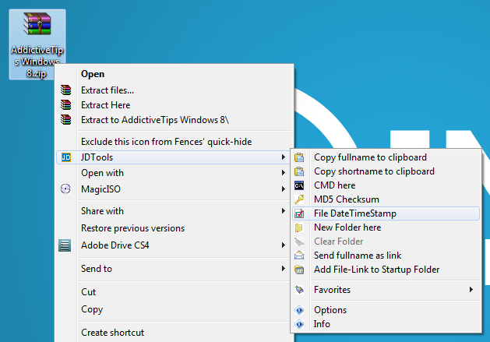
Task: Click the Adobe Drive CS4 icon
Action: 65,245
